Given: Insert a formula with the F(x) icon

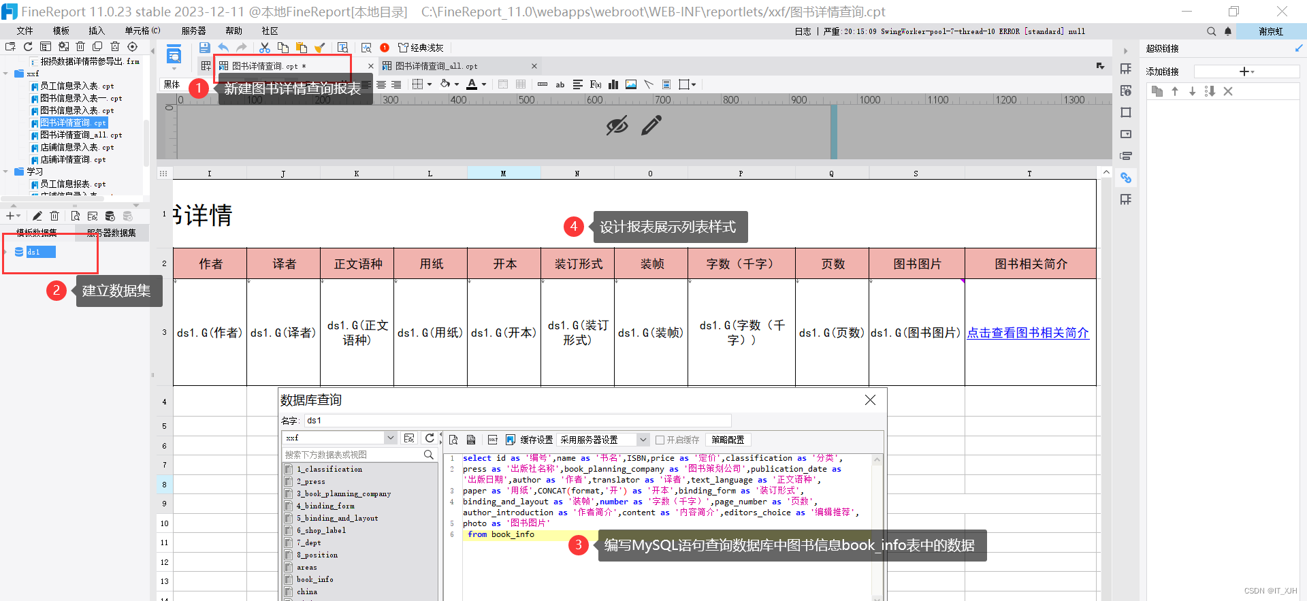Looking at the screenshot, I should tap(596, 84).
